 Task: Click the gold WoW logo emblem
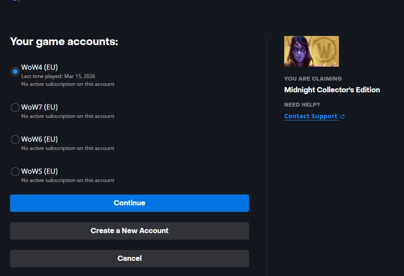click(x=324, y=51)
